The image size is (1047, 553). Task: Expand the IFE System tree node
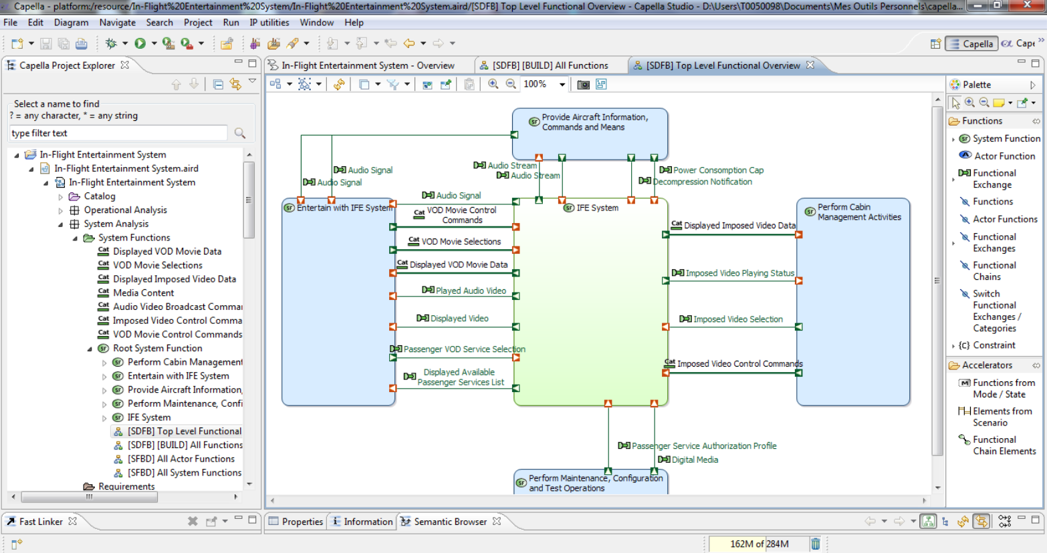104,418
